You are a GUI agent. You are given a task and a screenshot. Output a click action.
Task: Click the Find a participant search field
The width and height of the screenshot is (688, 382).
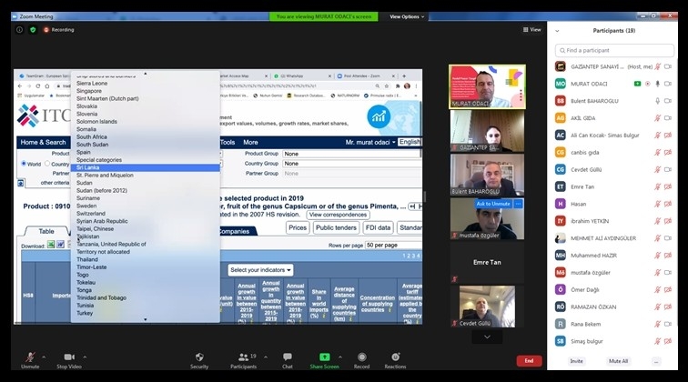pos(617,50)
